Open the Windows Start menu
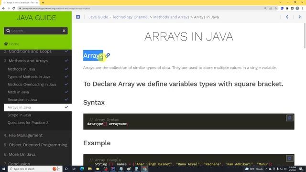 (3, 169)
